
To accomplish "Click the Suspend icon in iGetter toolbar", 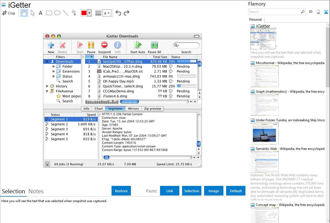I will (x=104, y=45).
